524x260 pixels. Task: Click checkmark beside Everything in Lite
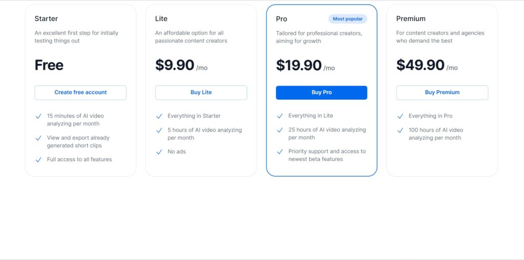point(280,116)
